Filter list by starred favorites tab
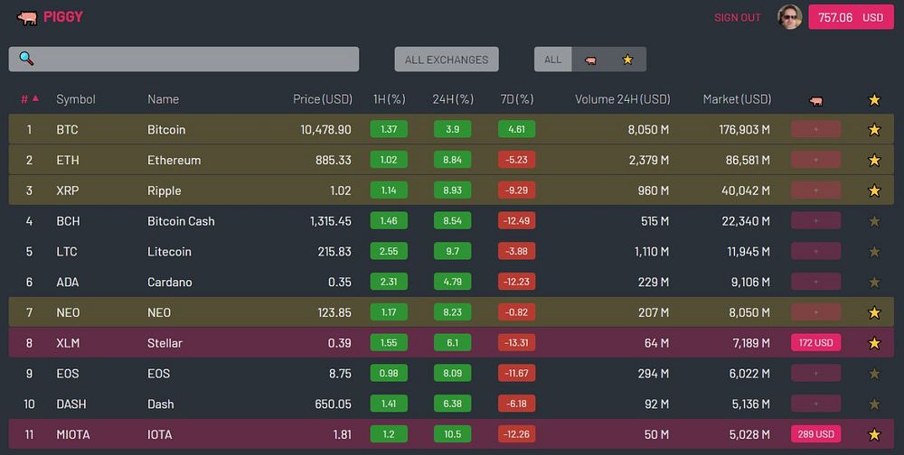Screen dimensions: 904x455 628,60
